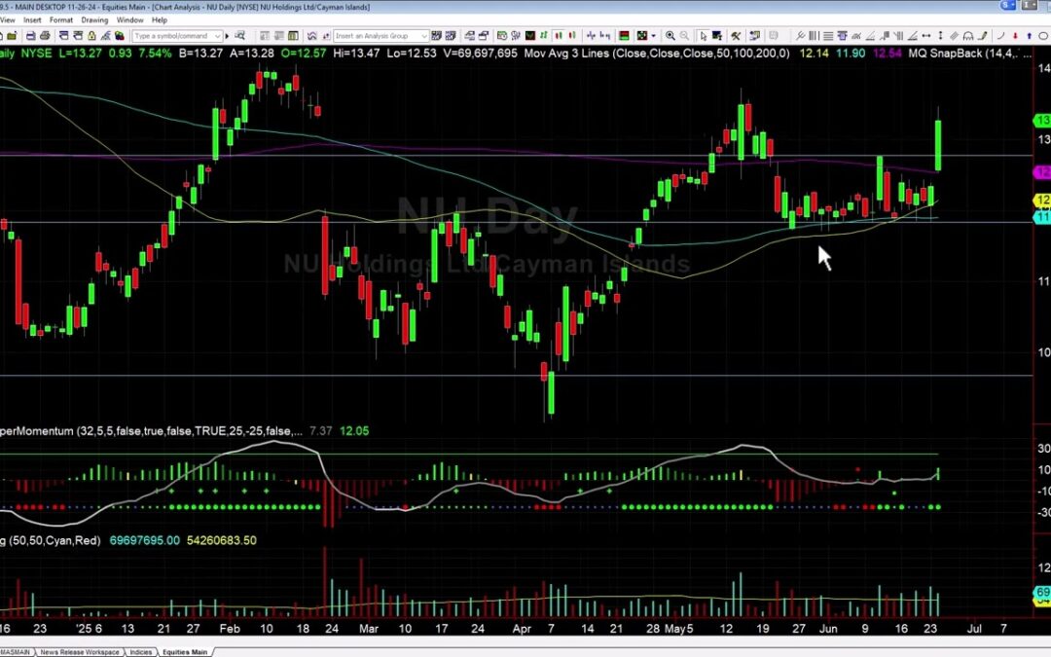The image size is (1051, 657).
Task: Select the Equities Main workspace tab
Action: 185,651
